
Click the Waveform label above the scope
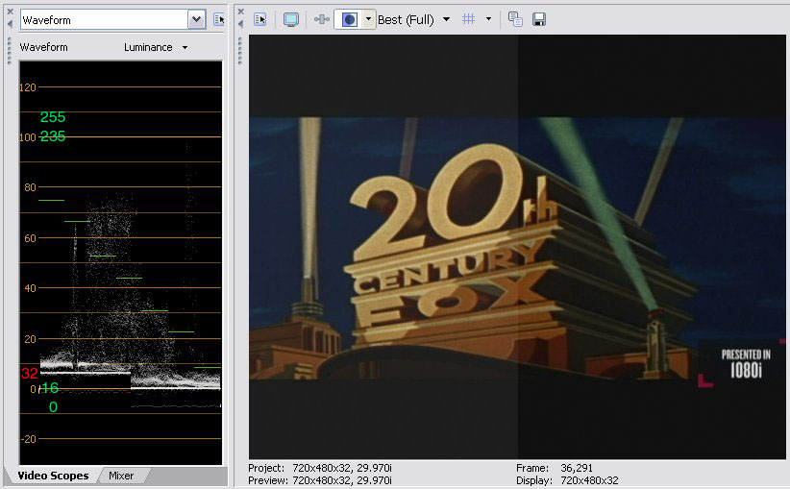[44, 47]
